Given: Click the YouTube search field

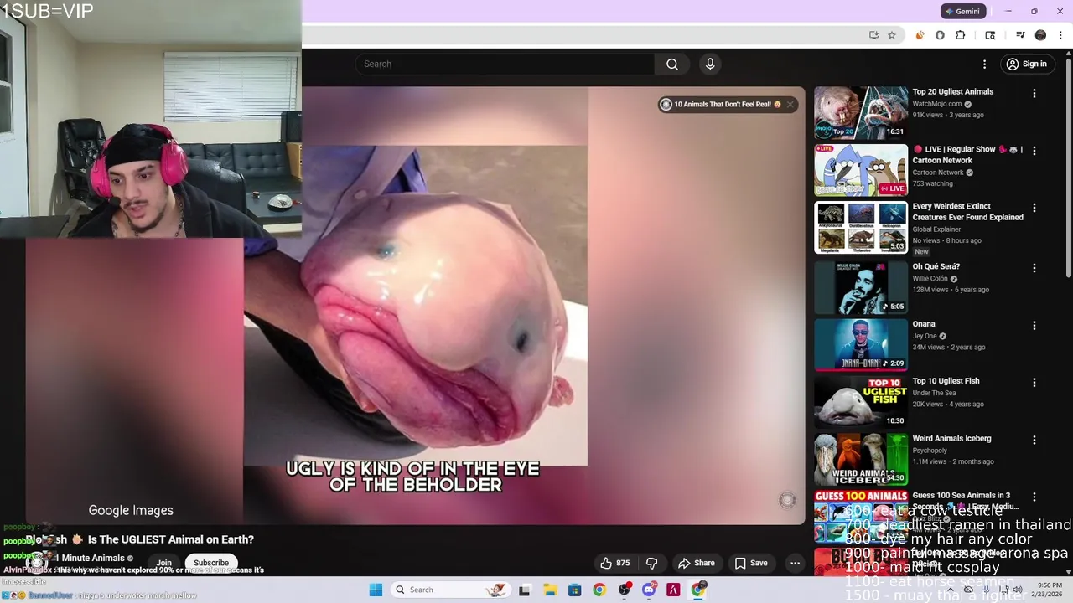Looking at the screenshot, I should tap(505, 64).
